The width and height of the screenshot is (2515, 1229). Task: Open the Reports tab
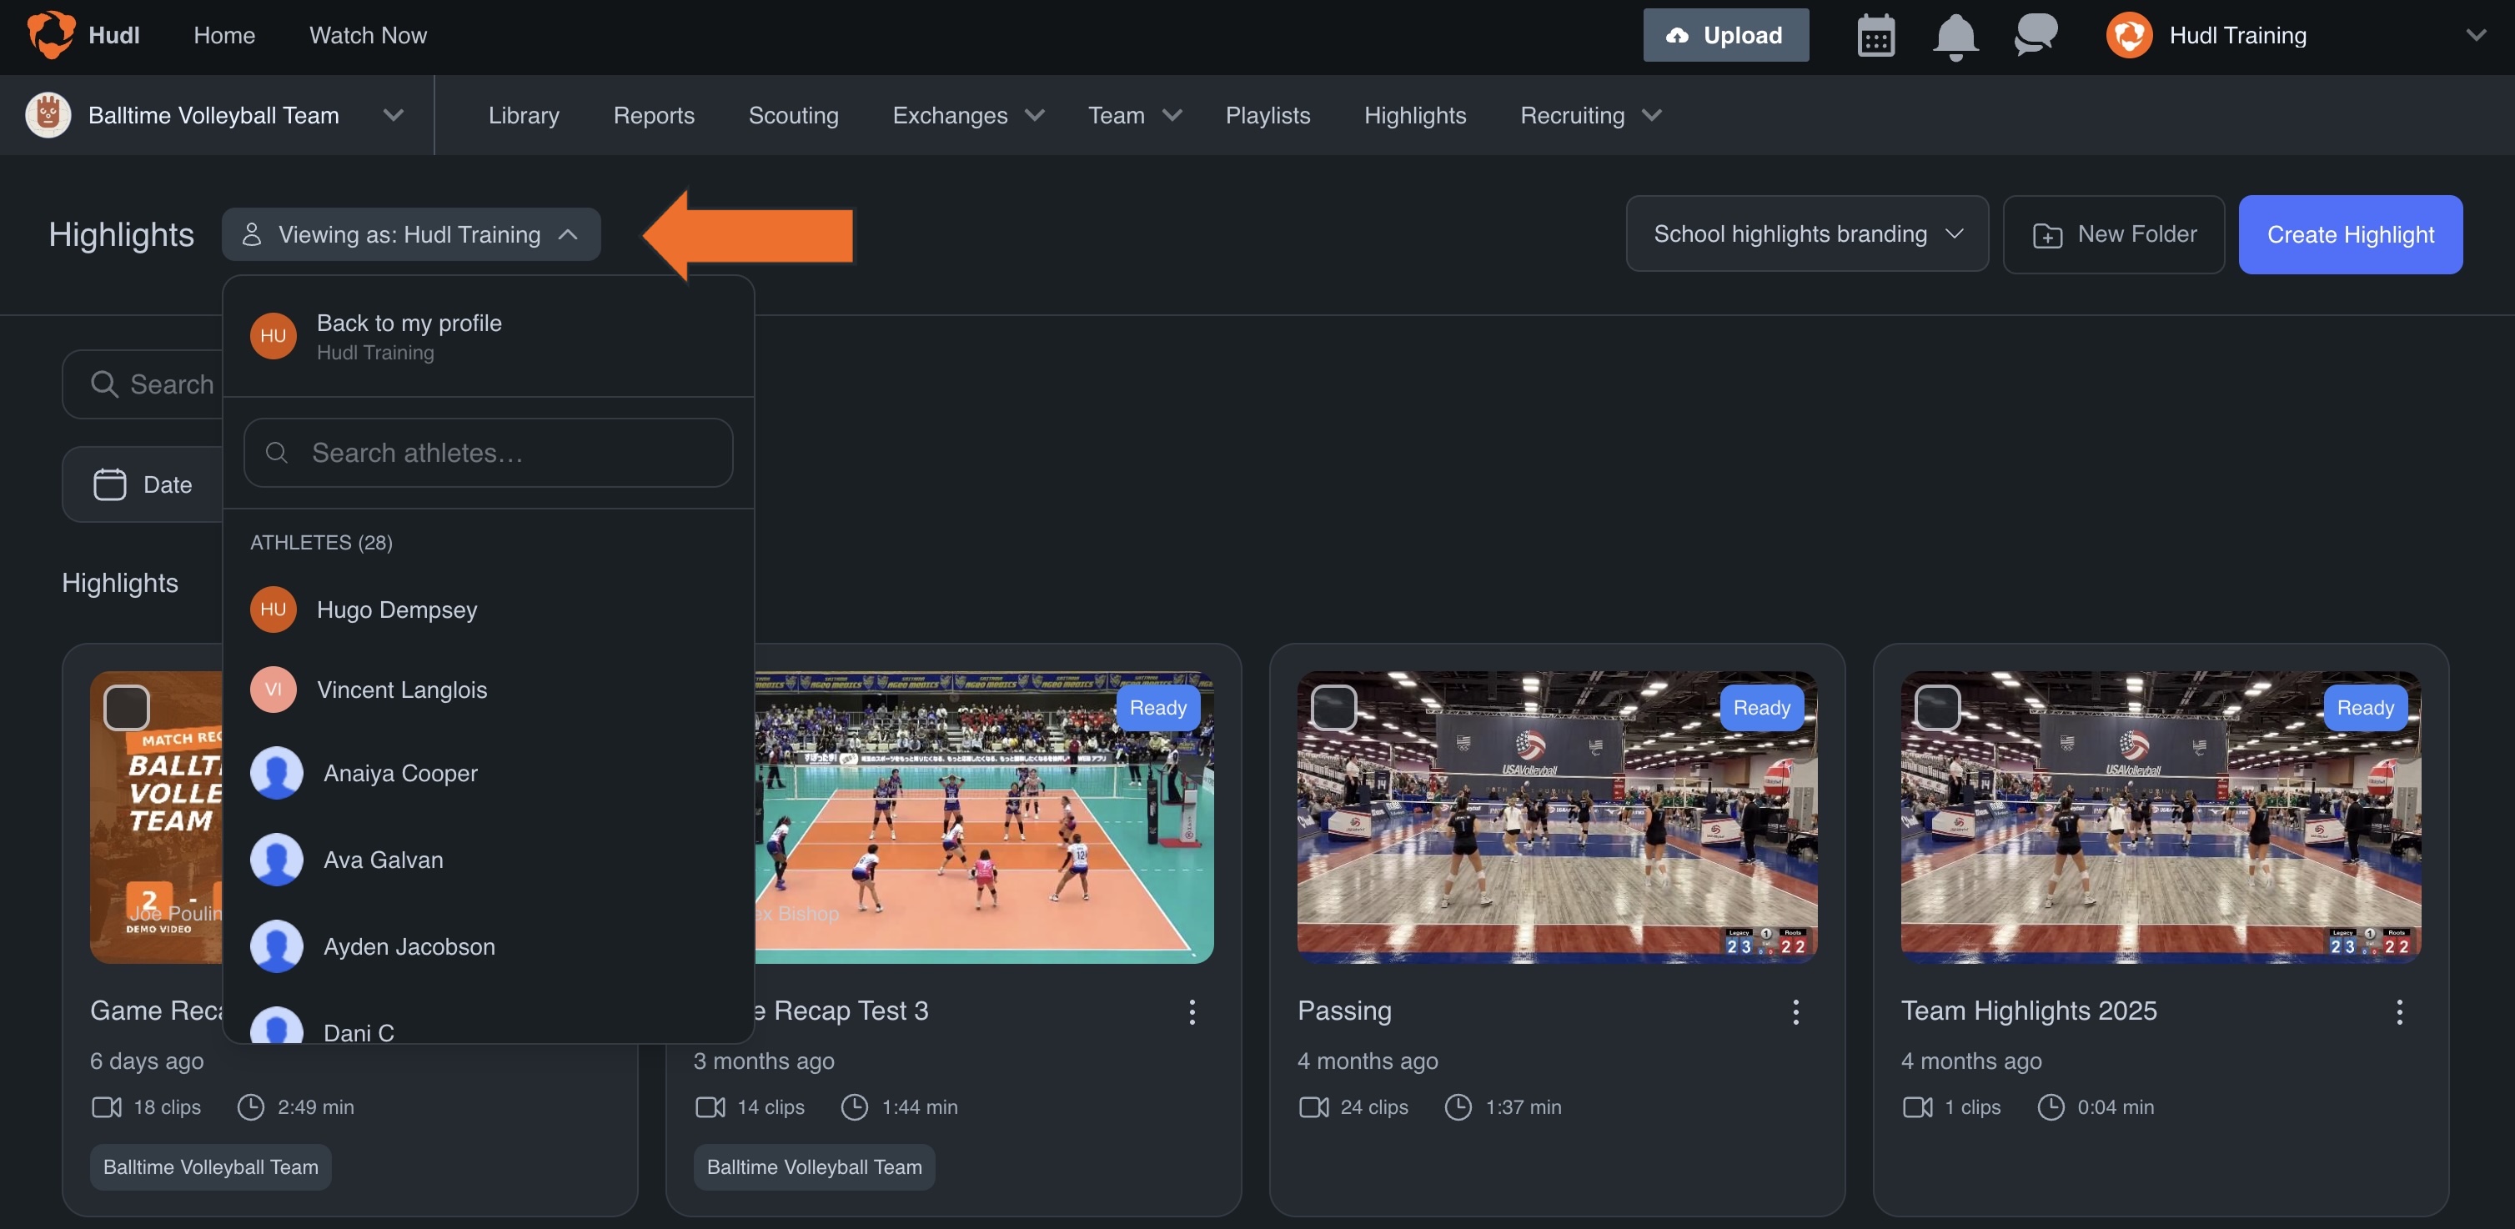[x=653, y=115]
